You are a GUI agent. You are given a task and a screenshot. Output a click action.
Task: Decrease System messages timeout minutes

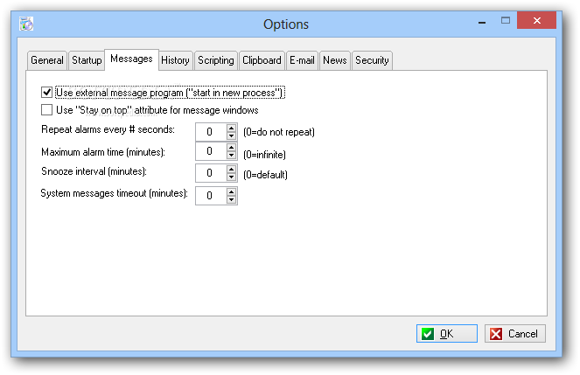click(232, 199)
